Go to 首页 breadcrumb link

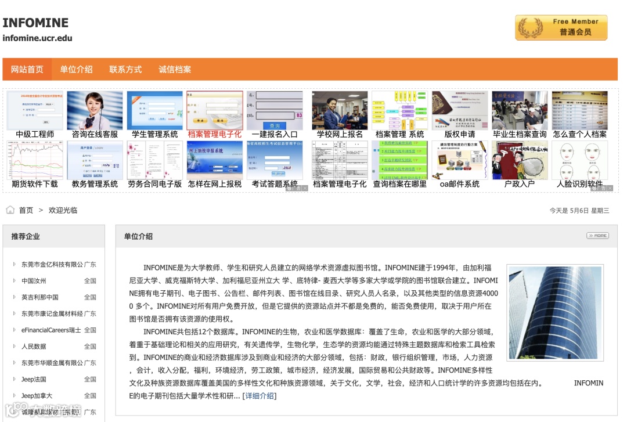(x=26, y=210)
